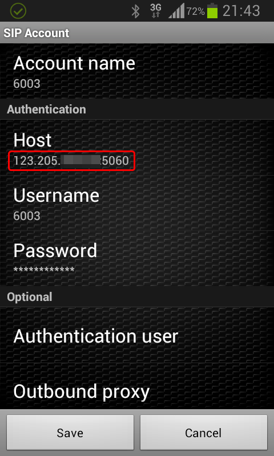Open the Authentication user option
274x456 pixels.
(x=137, y=336)
